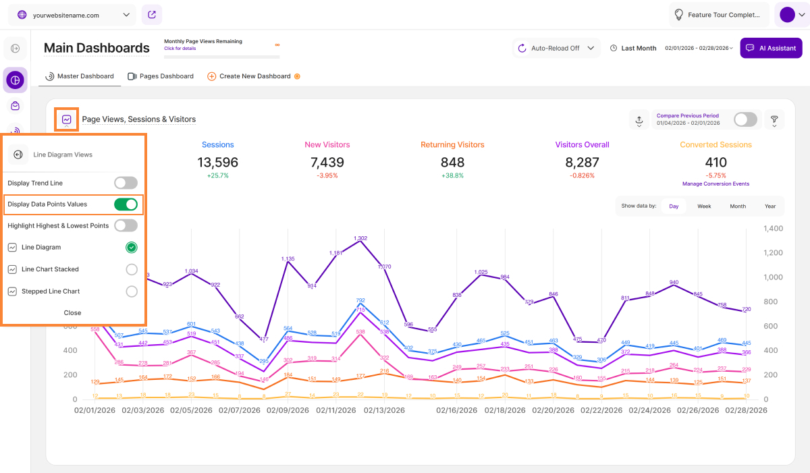
Task: Click the Monthly Page Views Remaining progress bar
Action: [x=221, y=57]
